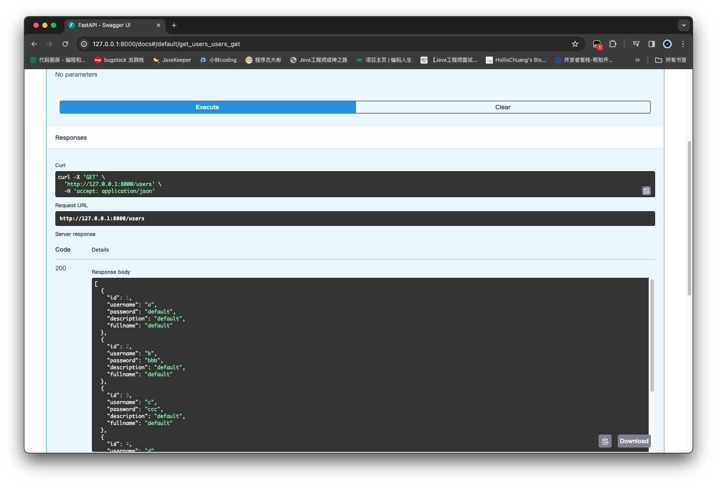The width and height of the screenshot is (717, 485).
Task: Copy the response body to clipboard
Action: click(605, 441)
